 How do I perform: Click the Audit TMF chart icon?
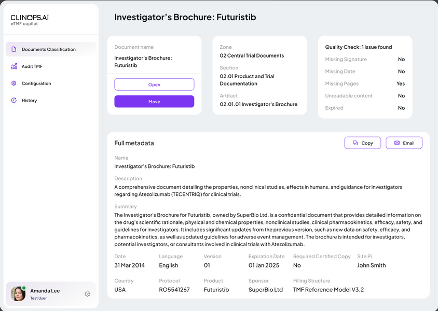(14, 66)
